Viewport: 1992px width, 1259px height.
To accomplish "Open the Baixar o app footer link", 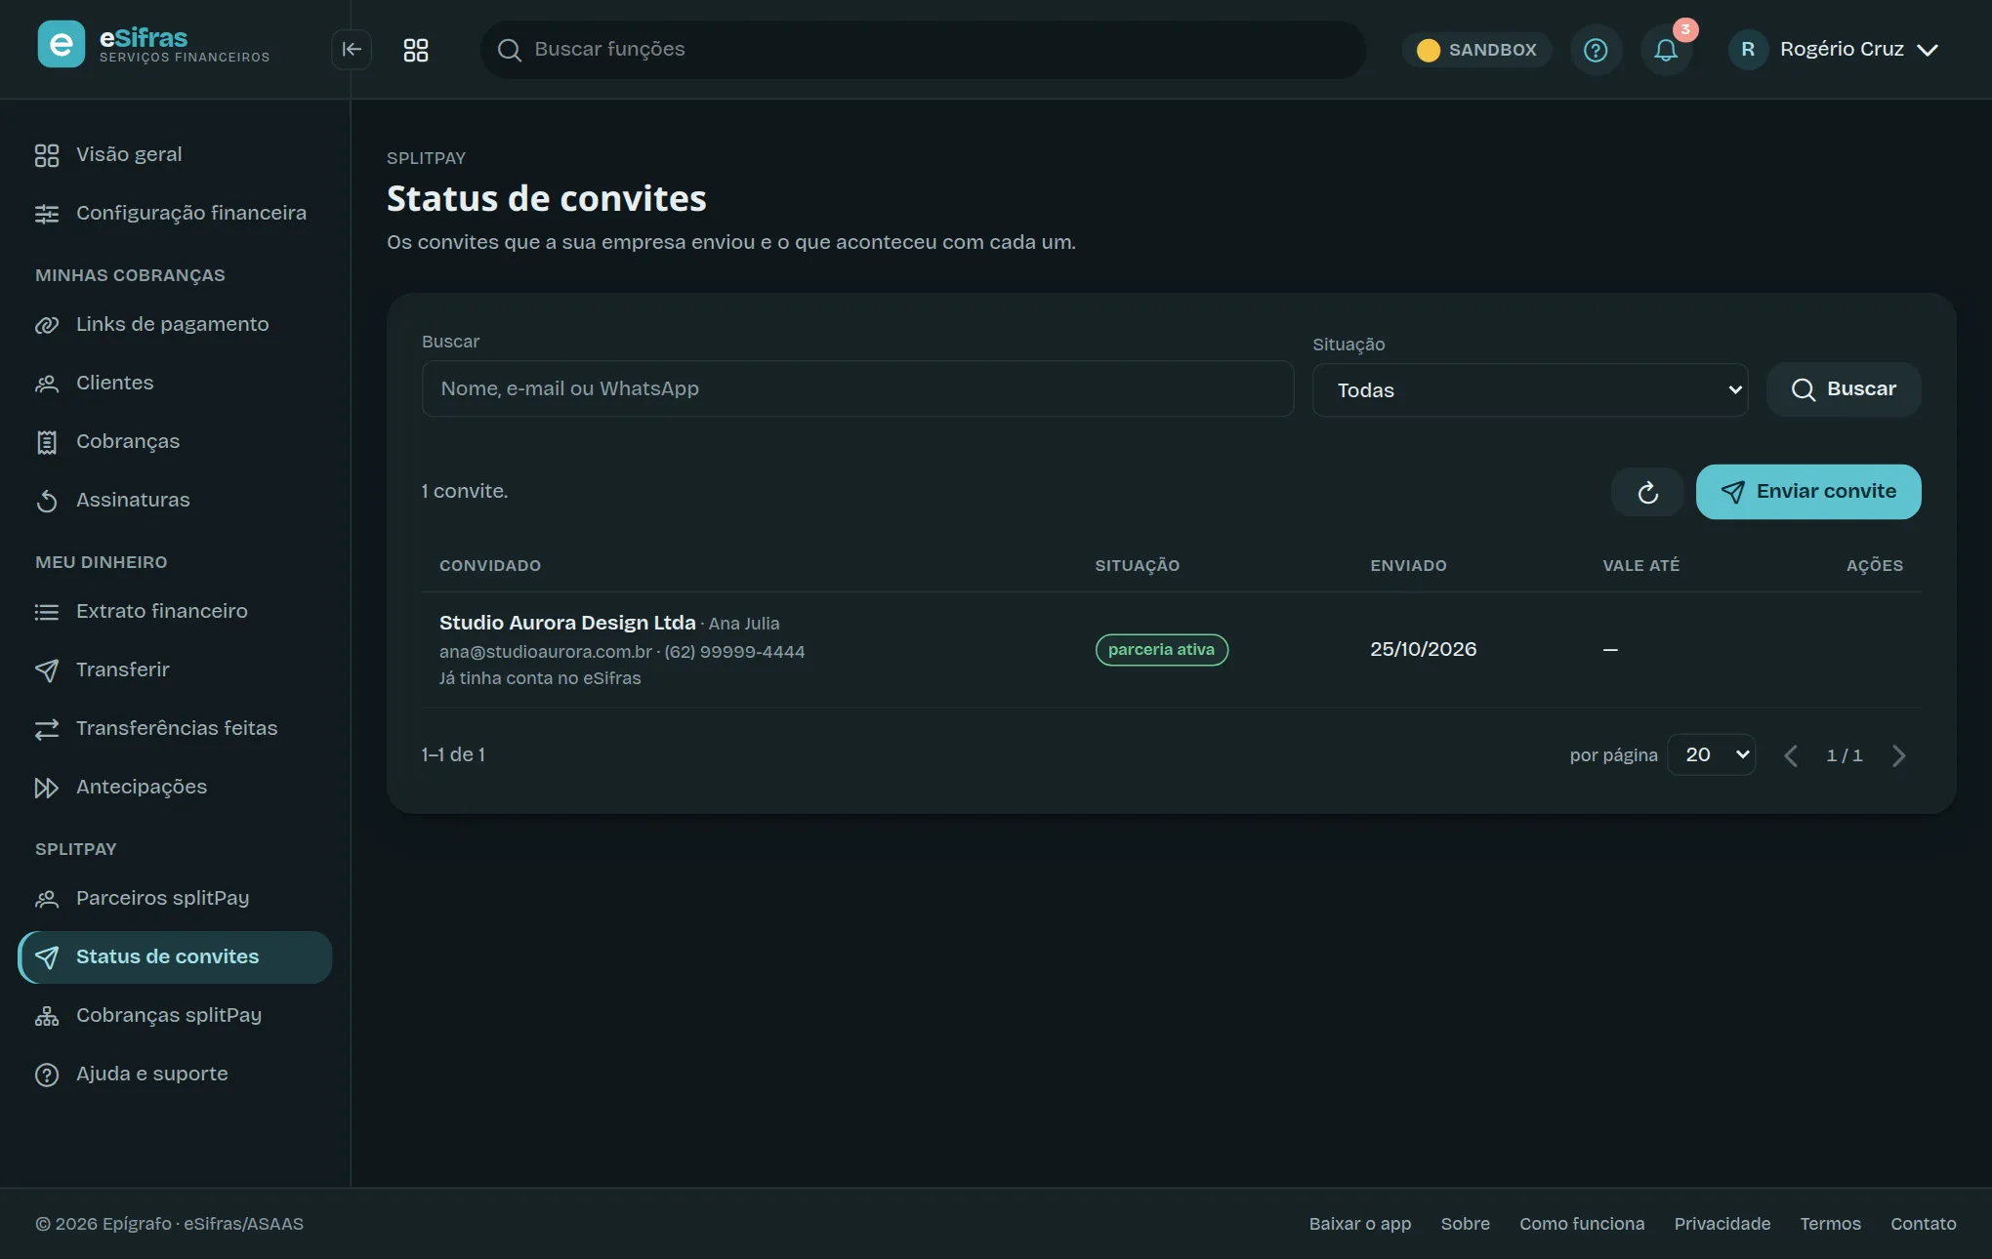I will tap(1359, 1224).
